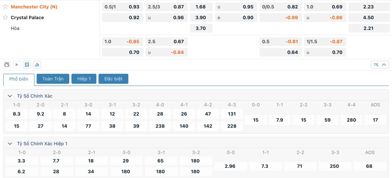Collapse Tỷ Số Chính Xác Hiệp 1 section
This screenshot has height=178, width=392.
(10, 144)
